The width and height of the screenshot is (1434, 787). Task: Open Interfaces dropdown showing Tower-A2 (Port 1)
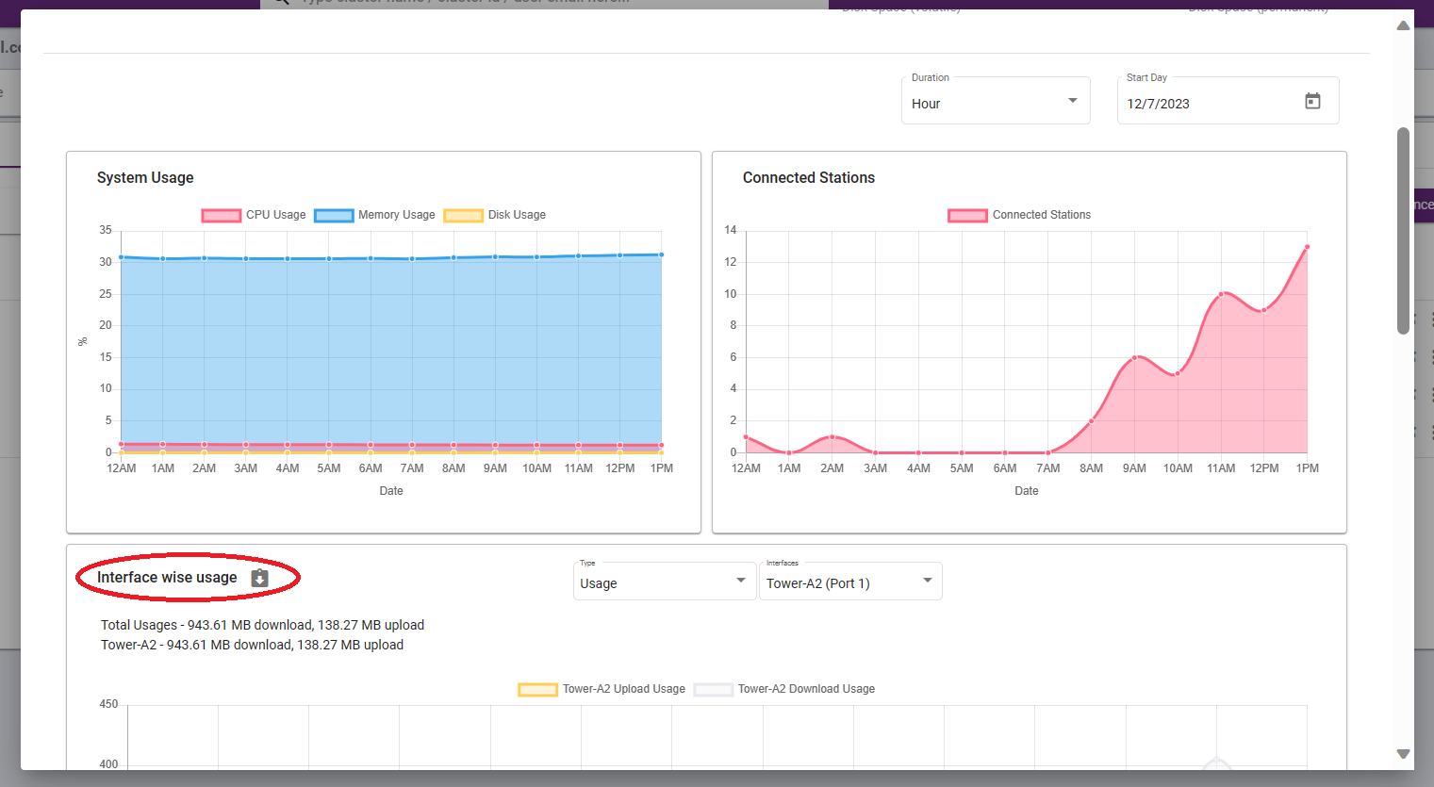tap(849, 582)
